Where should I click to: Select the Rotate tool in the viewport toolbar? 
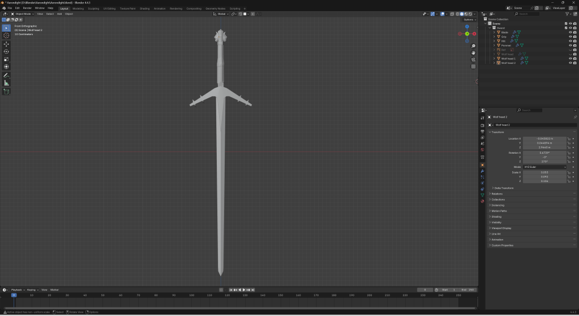[x=7, y=51]
